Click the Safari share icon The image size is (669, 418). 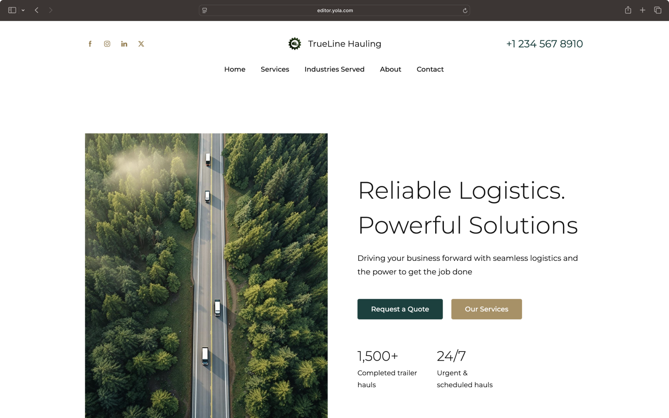point(628,10)
